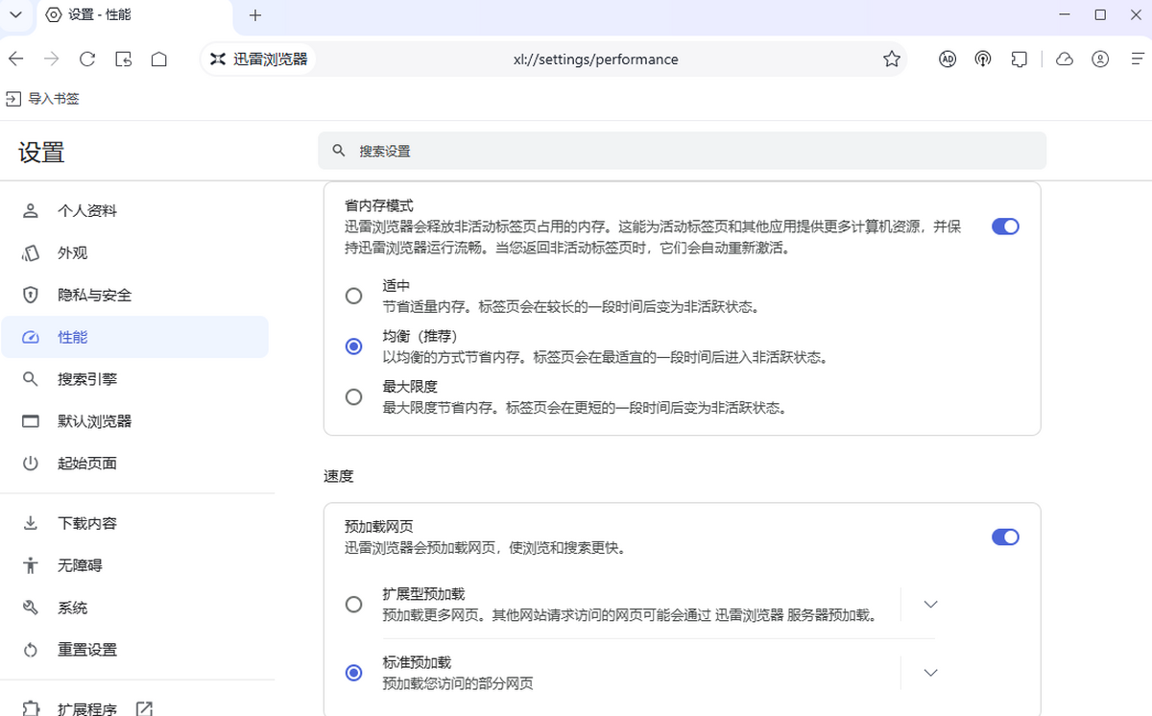This screenshot has height=716, width=1152.
Task: Click the download icon beside 下载内容
Action: (31, 524)
